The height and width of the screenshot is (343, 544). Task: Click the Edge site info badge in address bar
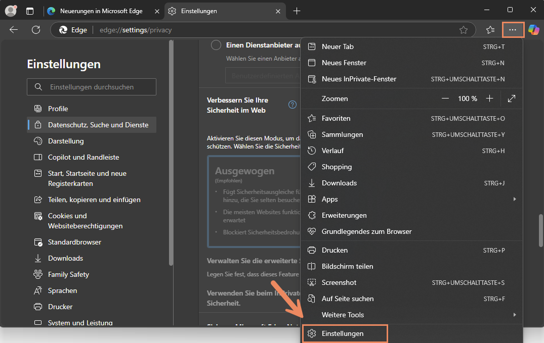[73, 30]
